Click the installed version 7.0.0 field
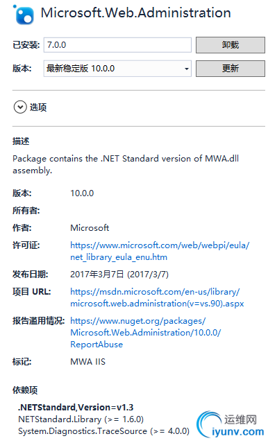The image size is (268, 443). (117, 45)
